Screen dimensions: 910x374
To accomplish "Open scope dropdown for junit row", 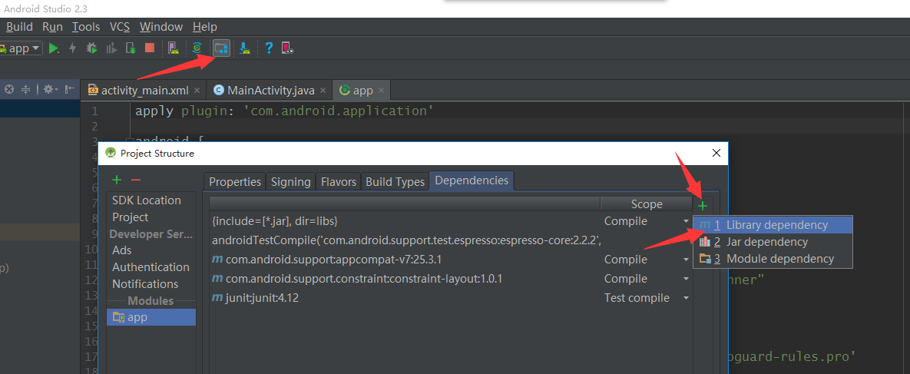I will click(686, 299).
